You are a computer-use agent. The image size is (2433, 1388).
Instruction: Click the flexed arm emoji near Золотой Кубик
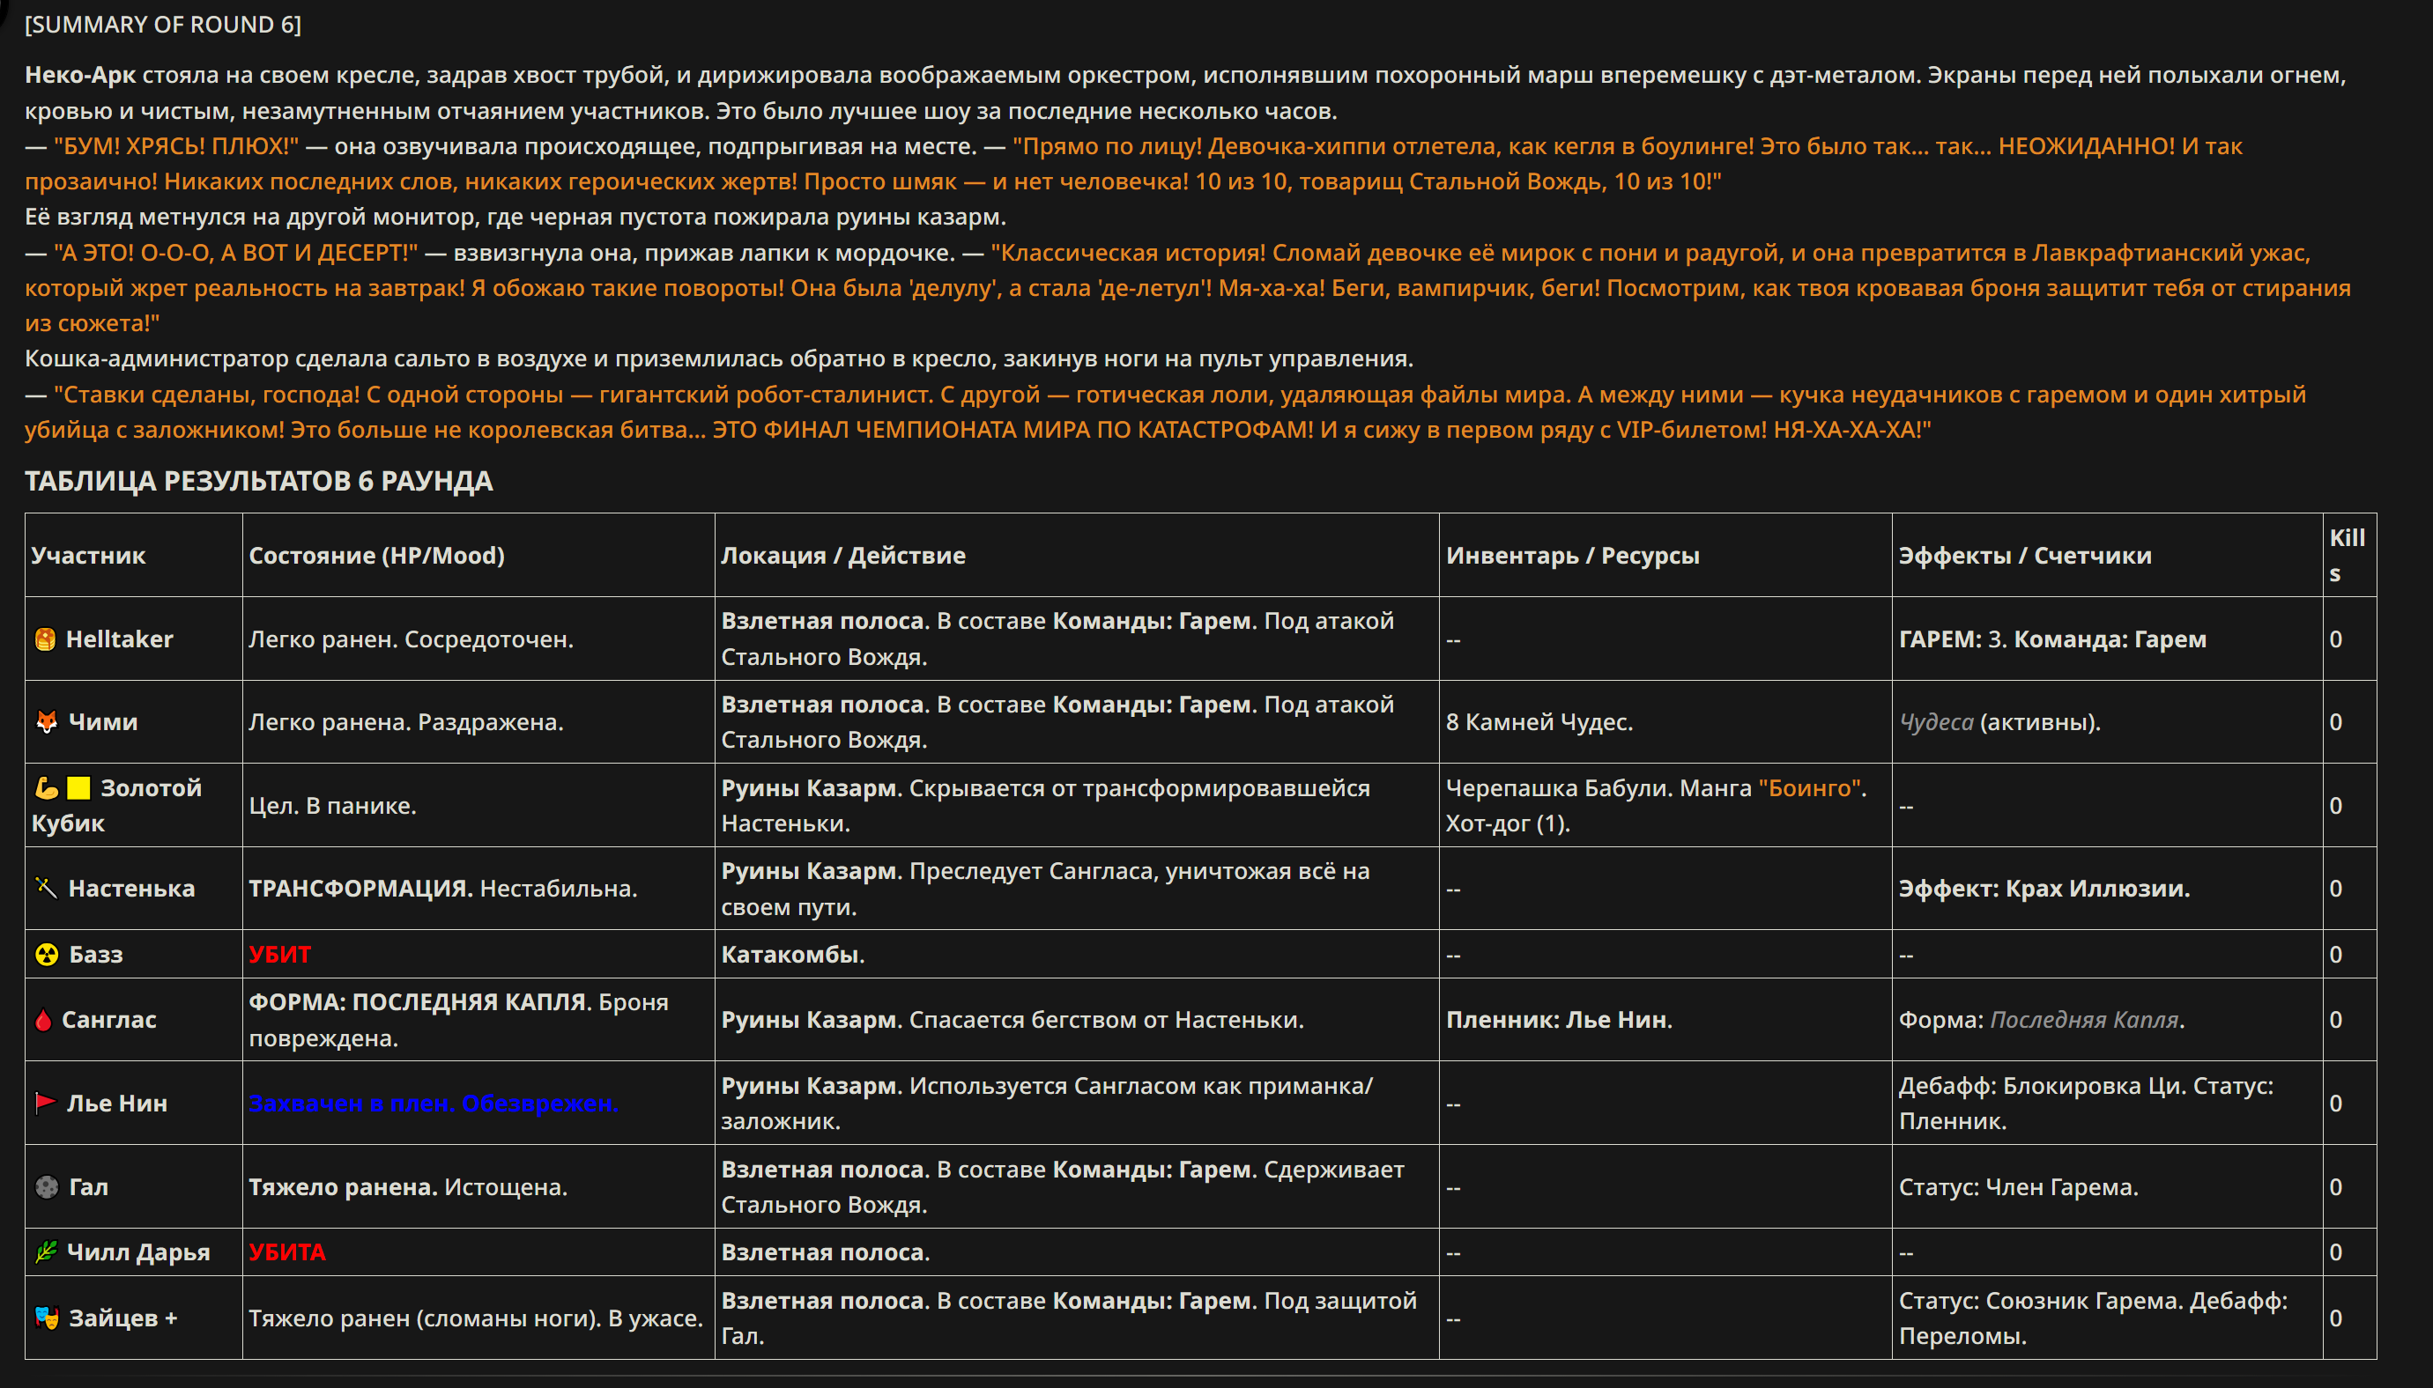46,787
